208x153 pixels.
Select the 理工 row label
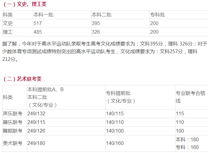[8, 32]
